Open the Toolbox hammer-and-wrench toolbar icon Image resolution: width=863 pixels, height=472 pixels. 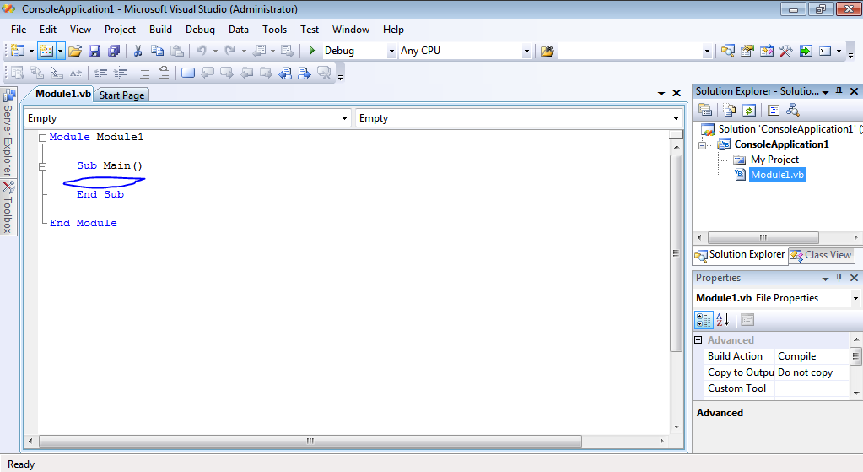(x=786, y=51)
